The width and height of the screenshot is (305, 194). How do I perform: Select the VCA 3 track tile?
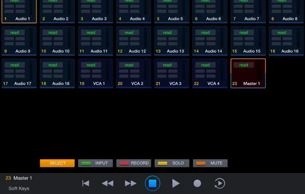(x=172, y=73)
